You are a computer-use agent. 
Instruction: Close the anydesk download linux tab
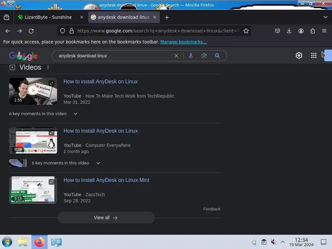155,18
